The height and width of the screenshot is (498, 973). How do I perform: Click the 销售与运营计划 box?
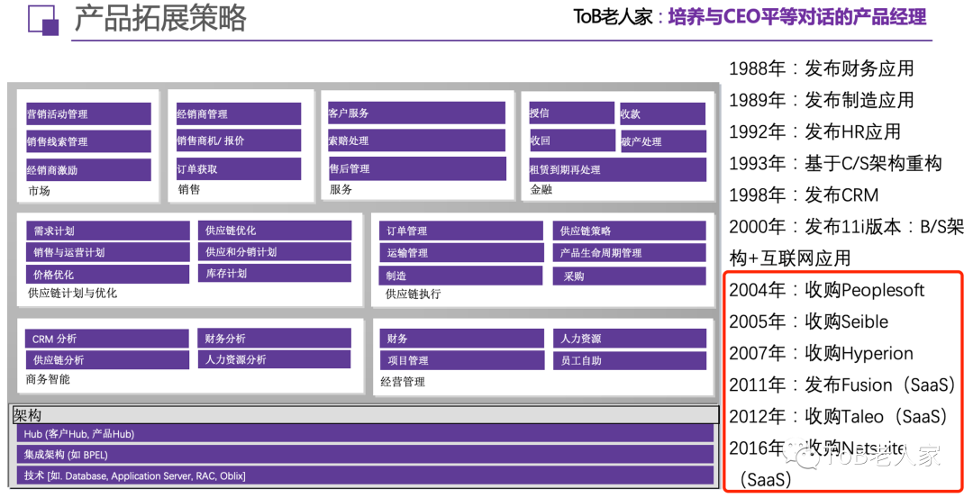pos(108,252)
